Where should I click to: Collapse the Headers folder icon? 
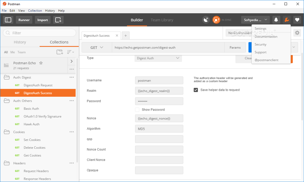(x=7, y=163)
